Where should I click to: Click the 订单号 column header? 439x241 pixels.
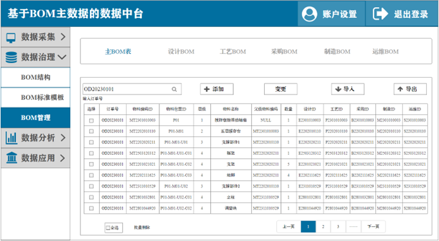(x=112, y=109)
